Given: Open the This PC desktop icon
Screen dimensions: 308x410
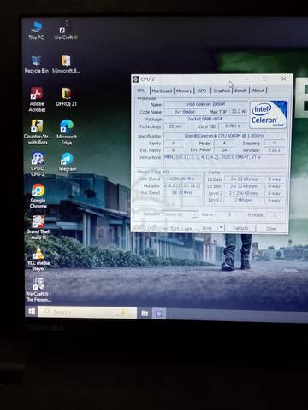Looking at the screenshot, I should [x=36, y=30].
